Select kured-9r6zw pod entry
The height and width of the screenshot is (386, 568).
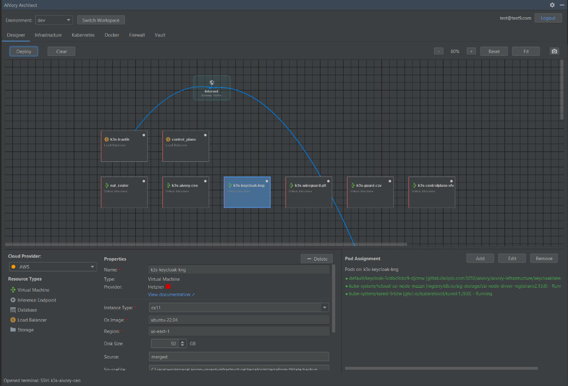(x=419, y=294)
